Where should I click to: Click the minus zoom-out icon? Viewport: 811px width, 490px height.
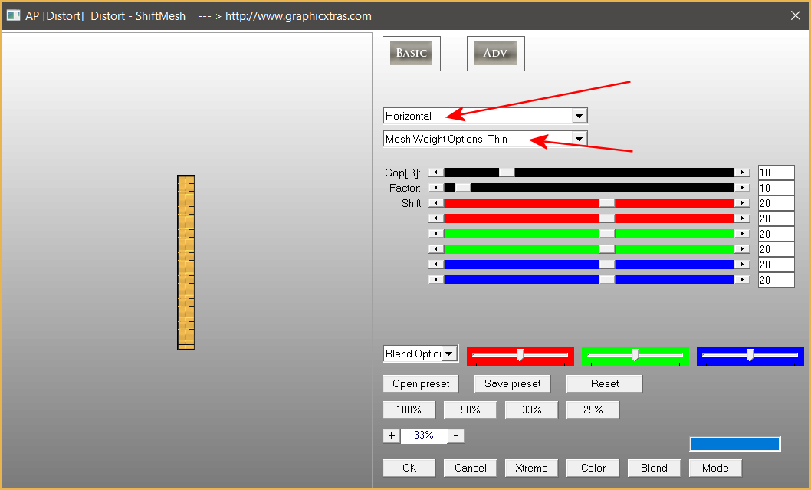pos(455,436)
